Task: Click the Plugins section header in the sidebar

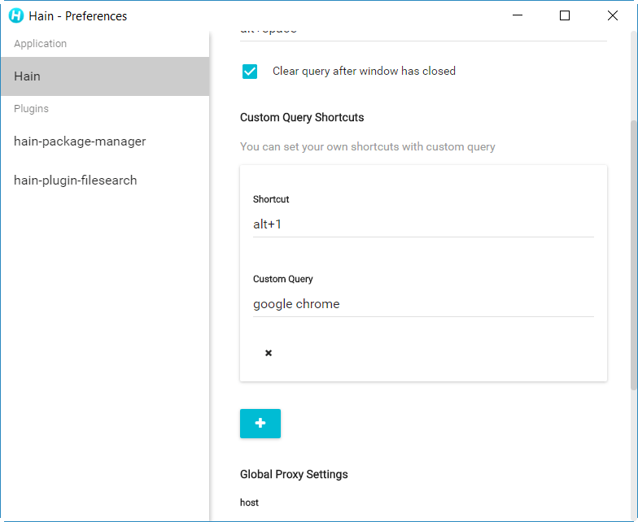Action: (x=32, y=109)
